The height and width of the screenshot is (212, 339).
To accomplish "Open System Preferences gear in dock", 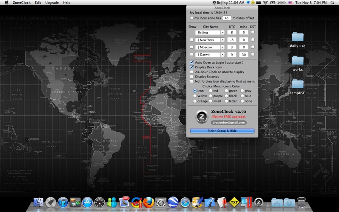I will pos(161,203).
